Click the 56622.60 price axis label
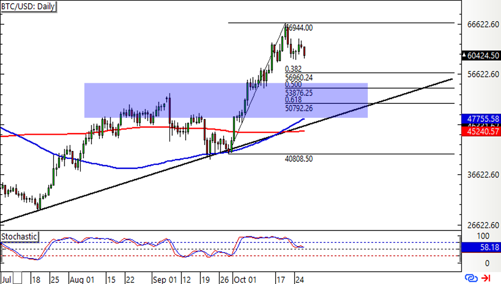 point(483,74)
